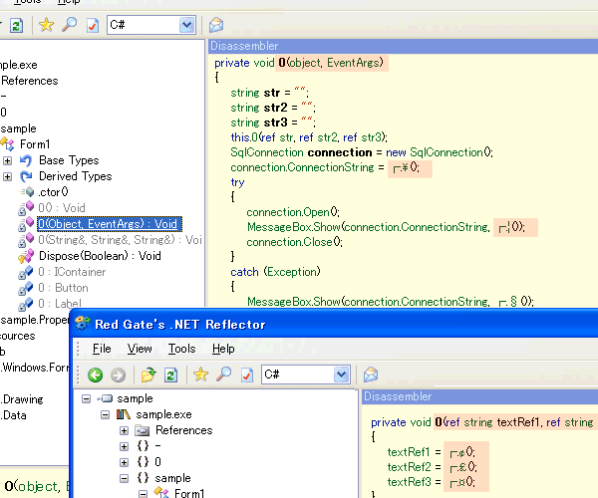
Task: Click Search magnifier in front window toolbar
Action: click(224, 374)
